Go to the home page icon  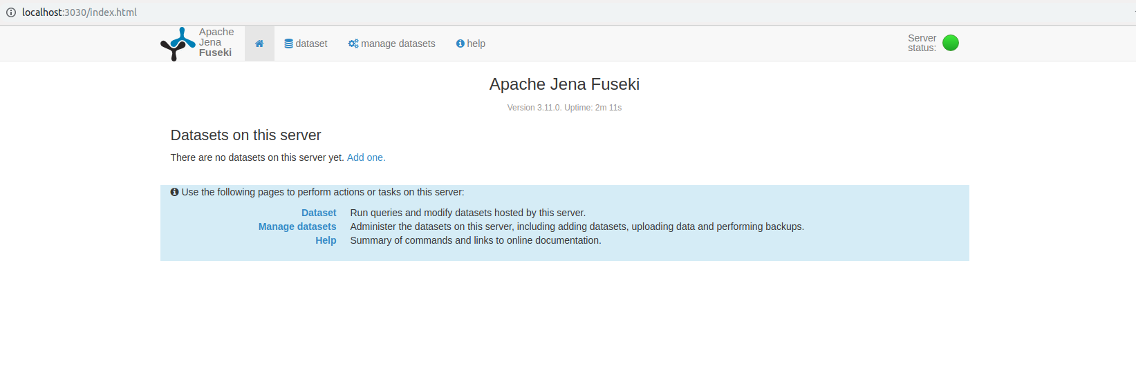pos(259,43)
